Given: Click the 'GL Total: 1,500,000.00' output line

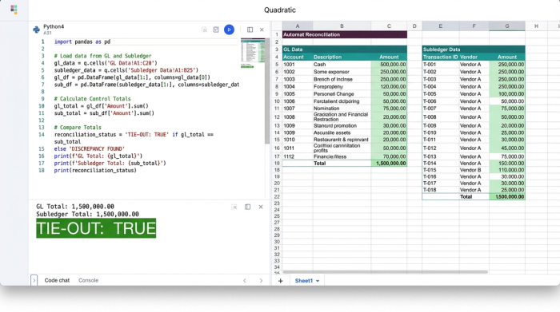Looking at the screenshot, I should point(75,207).
